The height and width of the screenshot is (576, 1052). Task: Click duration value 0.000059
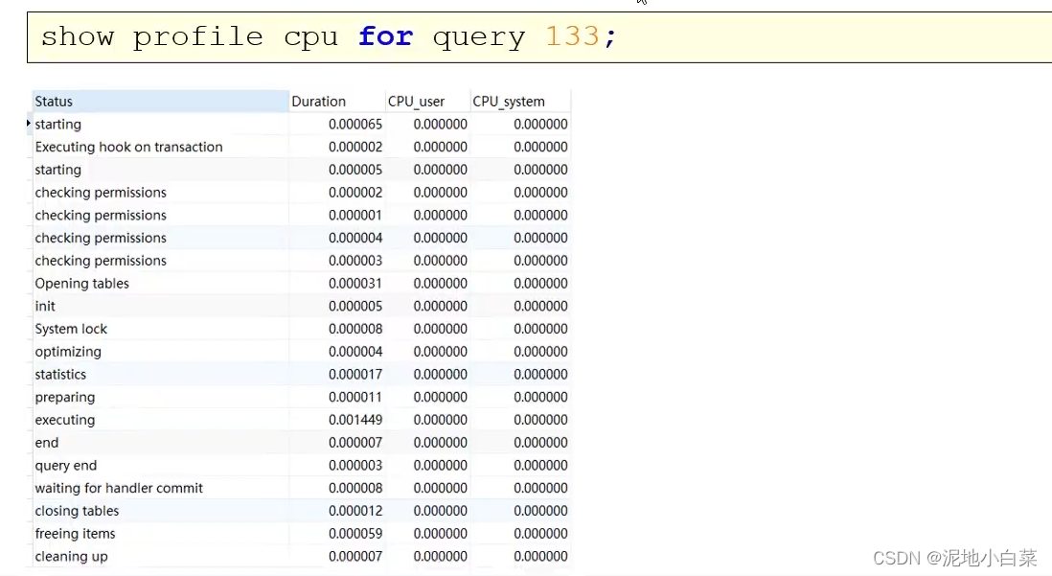tap(354, 534)
